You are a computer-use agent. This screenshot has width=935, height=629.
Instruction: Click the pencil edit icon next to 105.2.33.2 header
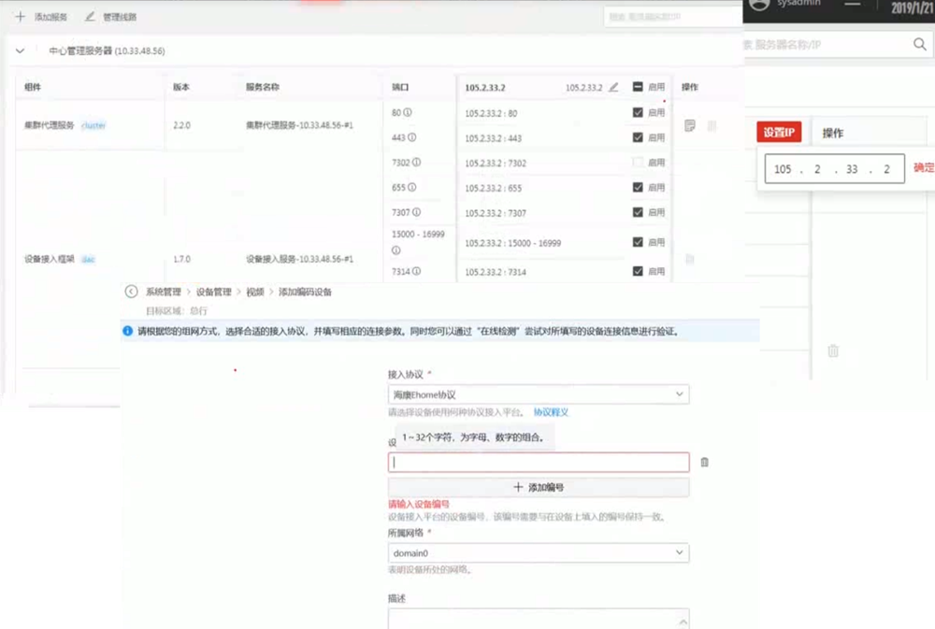click(x=613, y=87)
